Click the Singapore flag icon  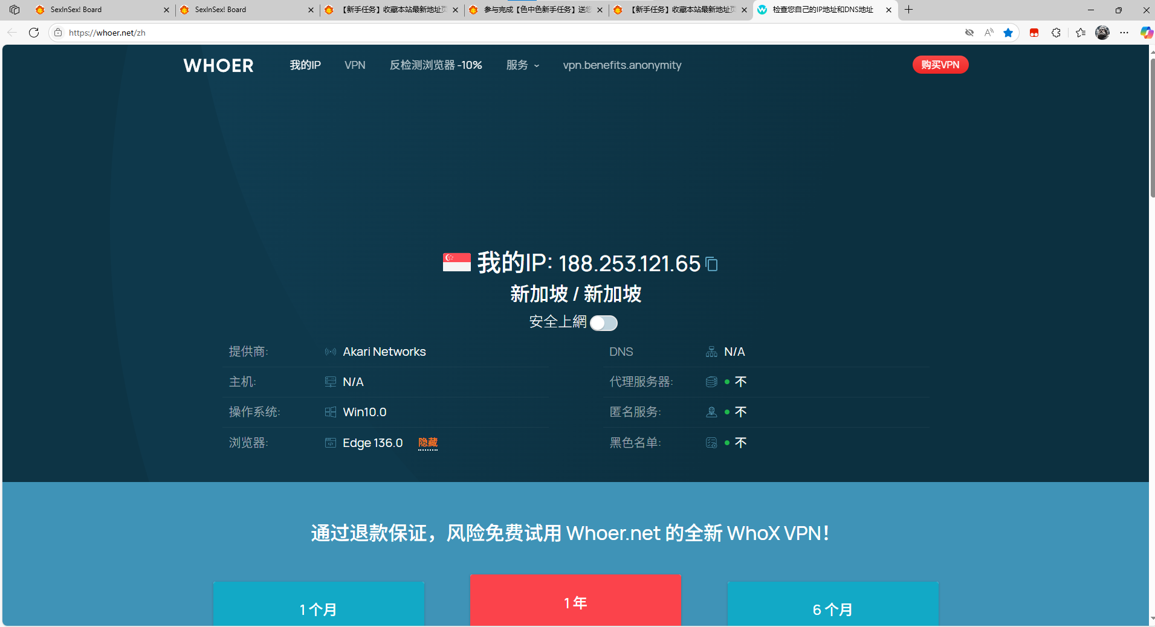coord(457,262)
